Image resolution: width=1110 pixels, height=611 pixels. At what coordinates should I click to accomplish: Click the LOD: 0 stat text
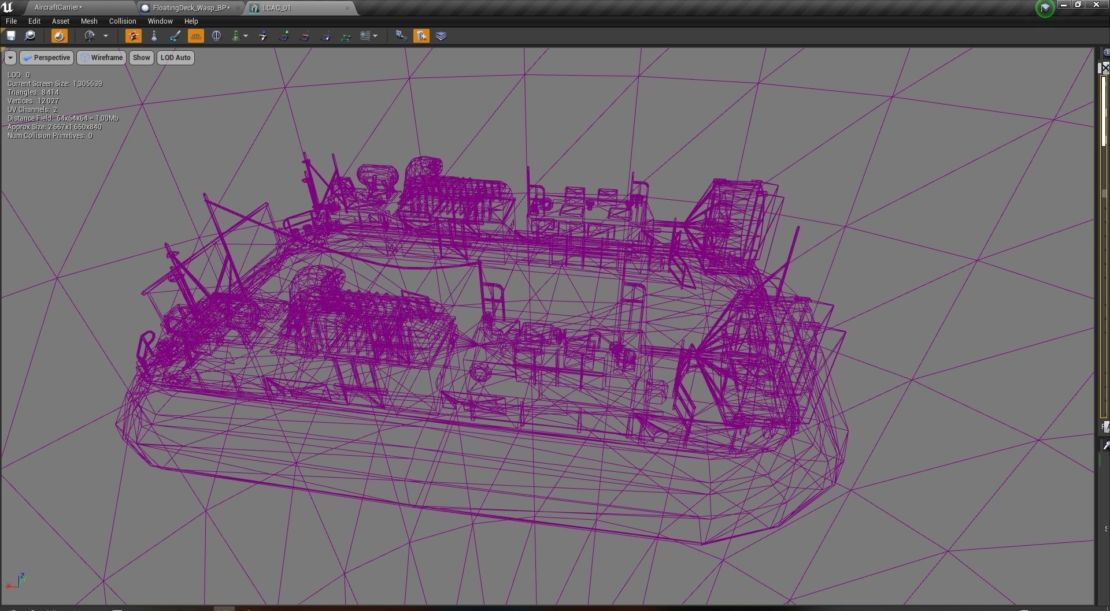click(x=18, y=75)
